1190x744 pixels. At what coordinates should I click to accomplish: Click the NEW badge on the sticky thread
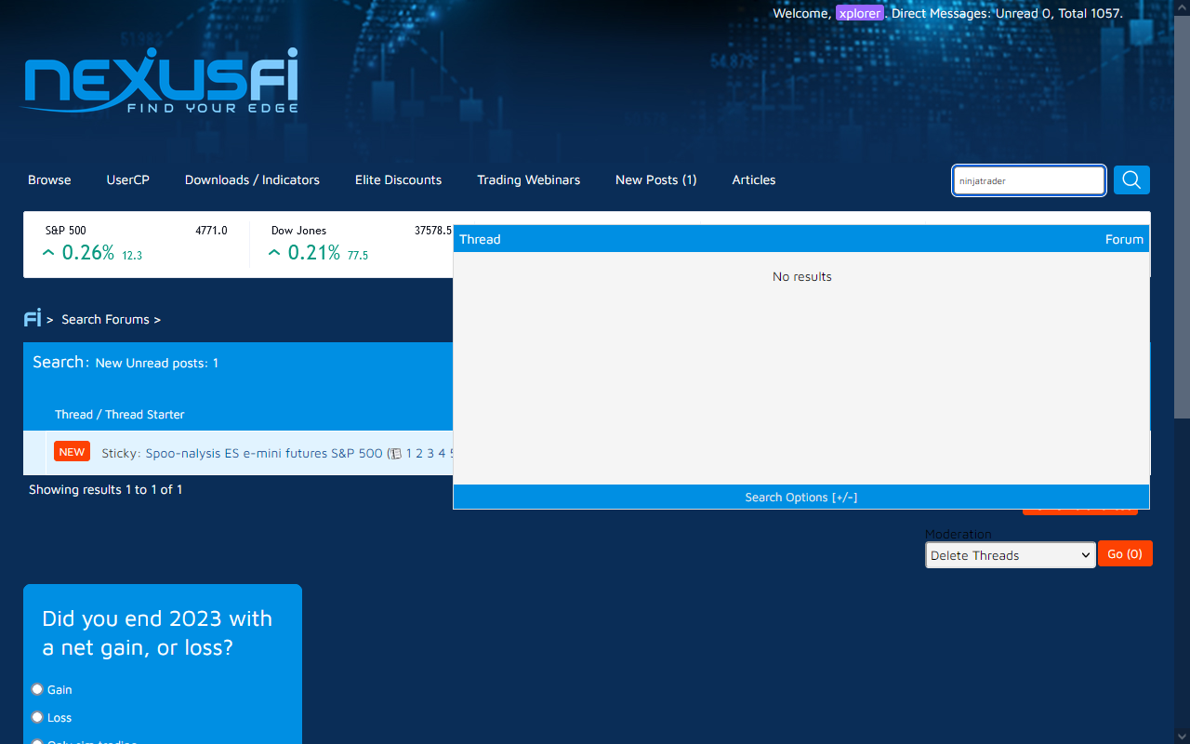pos(72,452)
